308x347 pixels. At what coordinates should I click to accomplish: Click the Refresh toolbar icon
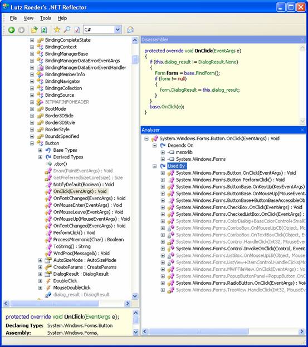(44, 29)
